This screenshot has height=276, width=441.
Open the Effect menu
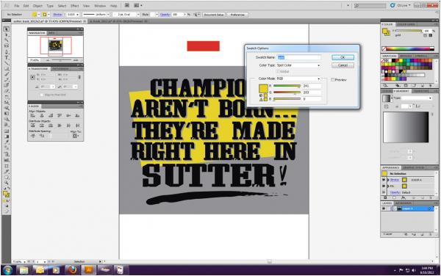[x=75, y=6]
